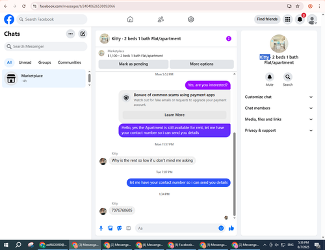Viewport: 325px width, 250px height.
Task: Go back in browser
Action: click(6, 6)
